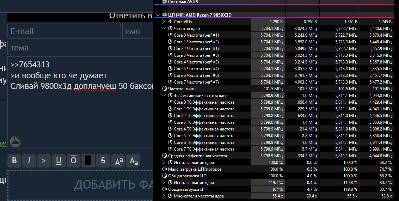Screen dimensions: 399x201
Task: Apply subscript formatting button
Action: click(x=134, y=160)
